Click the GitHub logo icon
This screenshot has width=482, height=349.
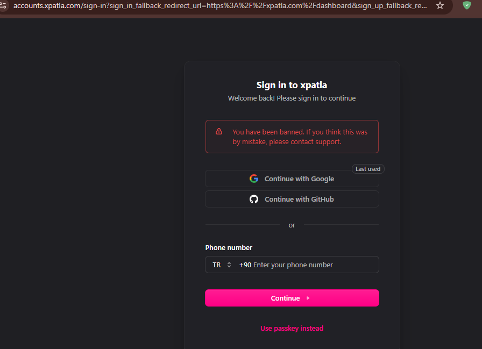click(253, 199)
